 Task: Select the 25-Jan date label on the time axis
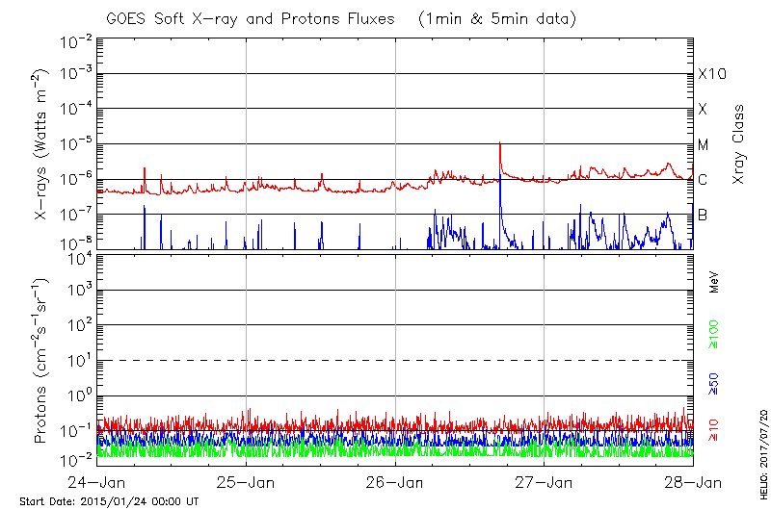coord(246,482)
